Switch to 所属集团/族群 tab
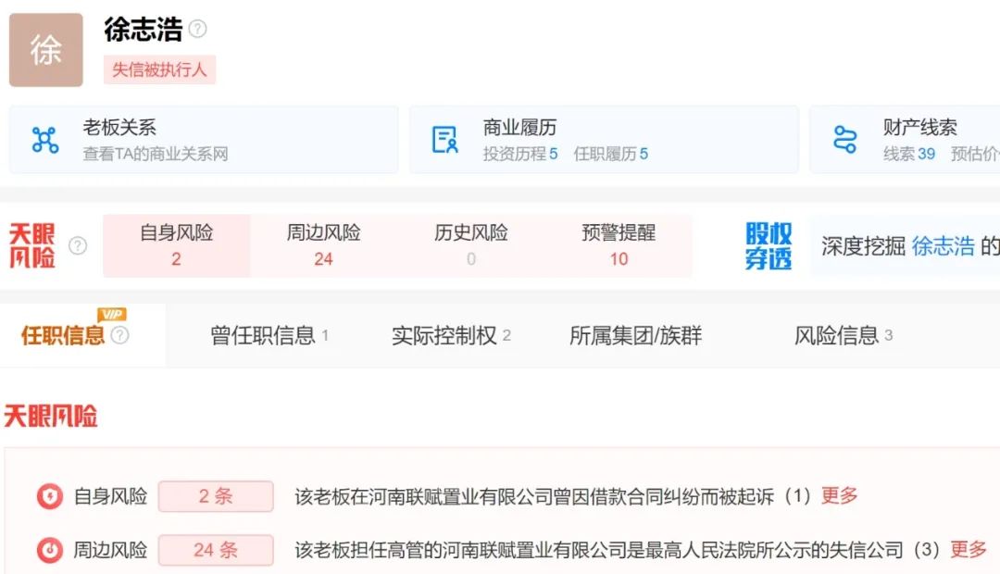This screenshot has height=574, width=1000. [635, 335]
